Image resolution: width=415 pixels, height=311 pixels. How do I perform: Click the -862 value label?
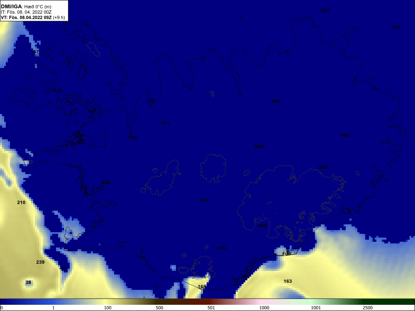pyautogui.click(x=276, y=101)
